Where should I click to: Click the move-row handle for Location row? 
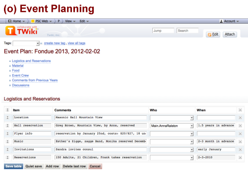tap(7, 118)
